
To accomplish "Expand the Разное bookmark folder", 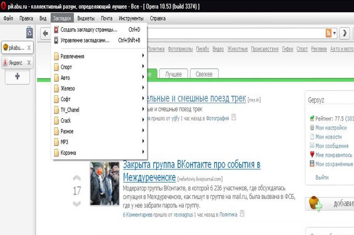I will point(99,131).
